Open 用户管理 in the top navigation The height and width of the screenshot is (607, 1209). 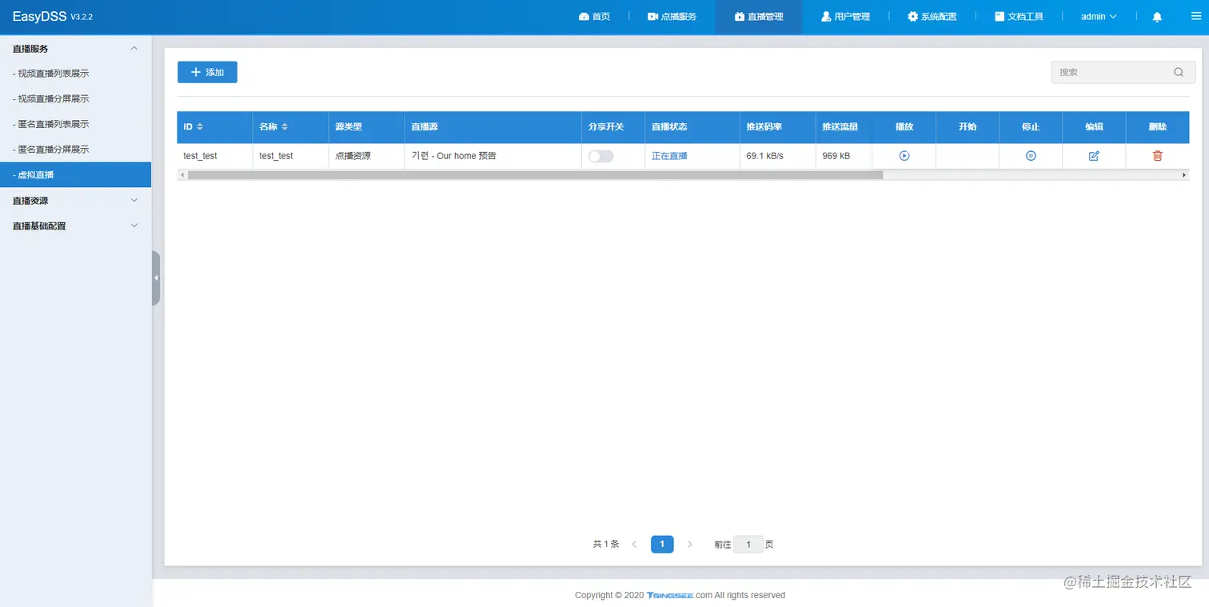click(x=845, y=17)
